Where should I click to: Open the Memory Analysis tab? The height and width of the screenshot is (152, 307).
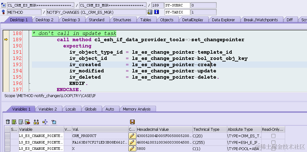pos(137,109)
